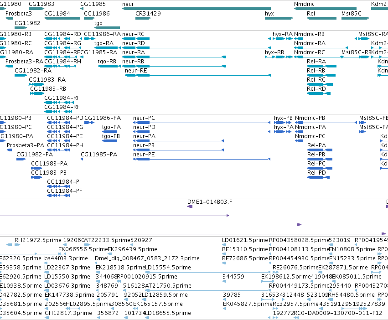Image resolution: width=388 pixels, height=320 pixels.
Task: Select transcript Rel-RC
Action: 316,80
